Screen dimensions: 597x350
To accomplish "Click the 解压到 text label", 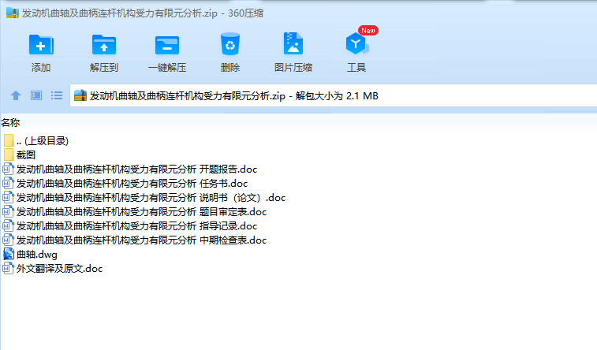I will tap(104, 67).
